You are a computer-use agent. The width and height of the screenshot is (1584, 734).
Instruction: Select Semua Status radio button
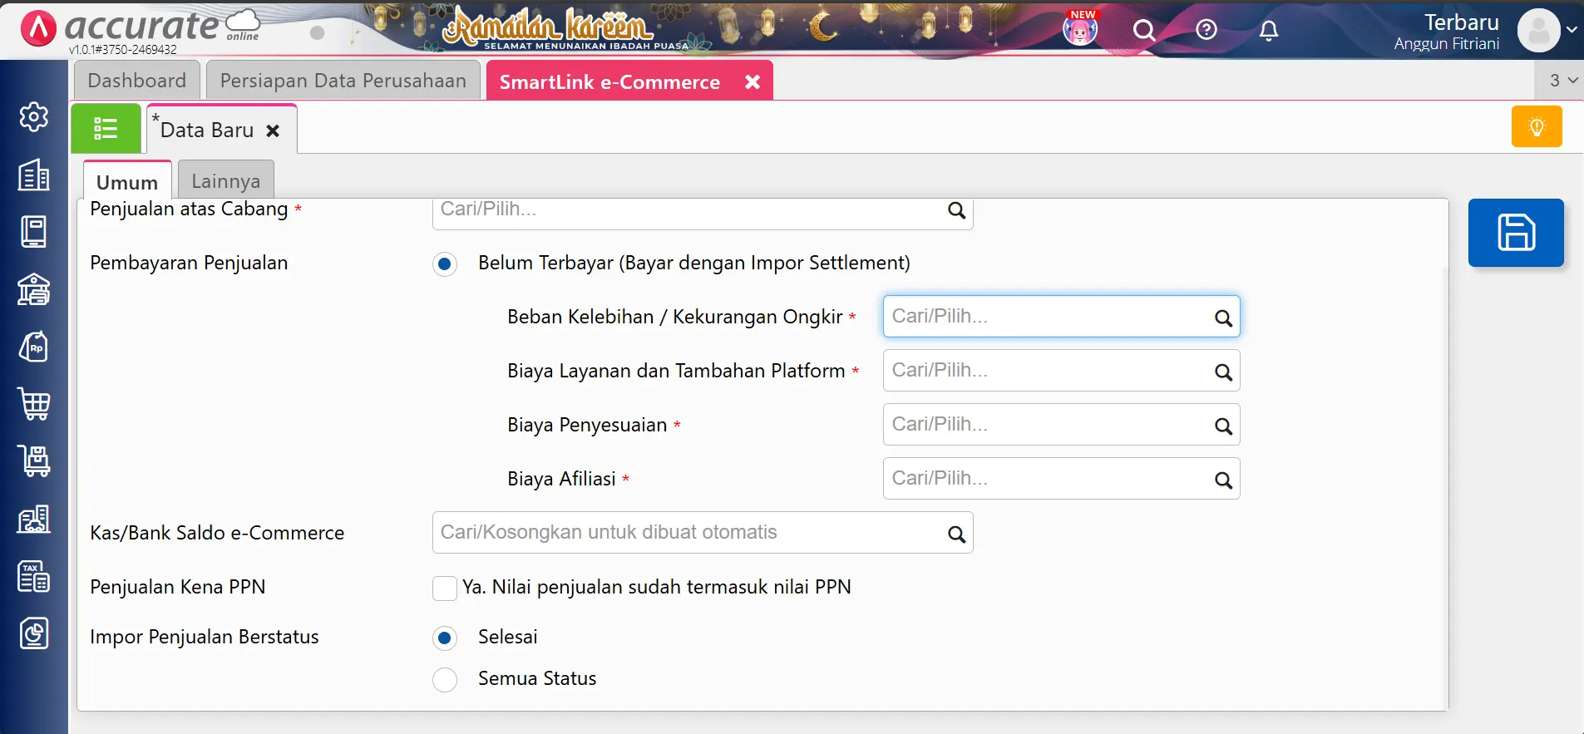445,680
